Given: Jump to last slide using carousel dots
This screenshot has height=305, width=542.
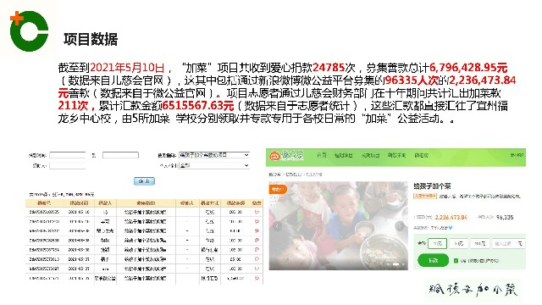Looking at the screenshot, I should [403, 264].
